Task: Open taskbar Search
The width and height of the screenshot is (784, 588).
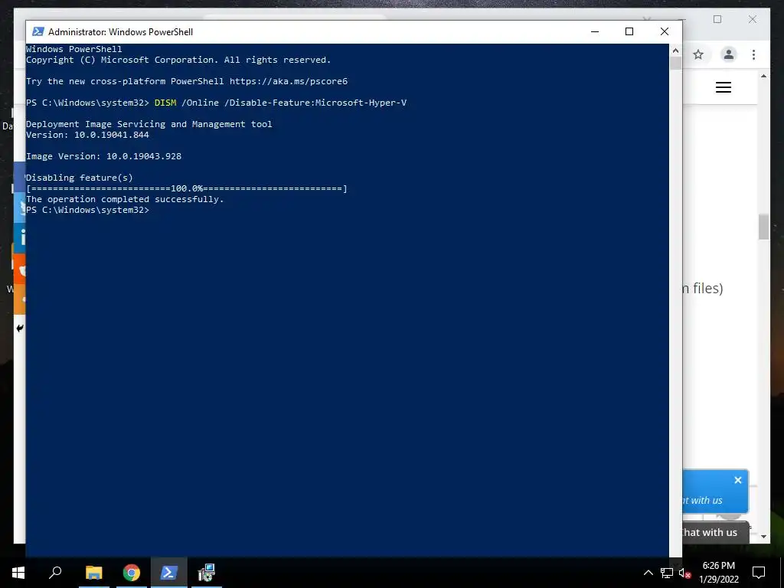Action: [x=55, y=573]
